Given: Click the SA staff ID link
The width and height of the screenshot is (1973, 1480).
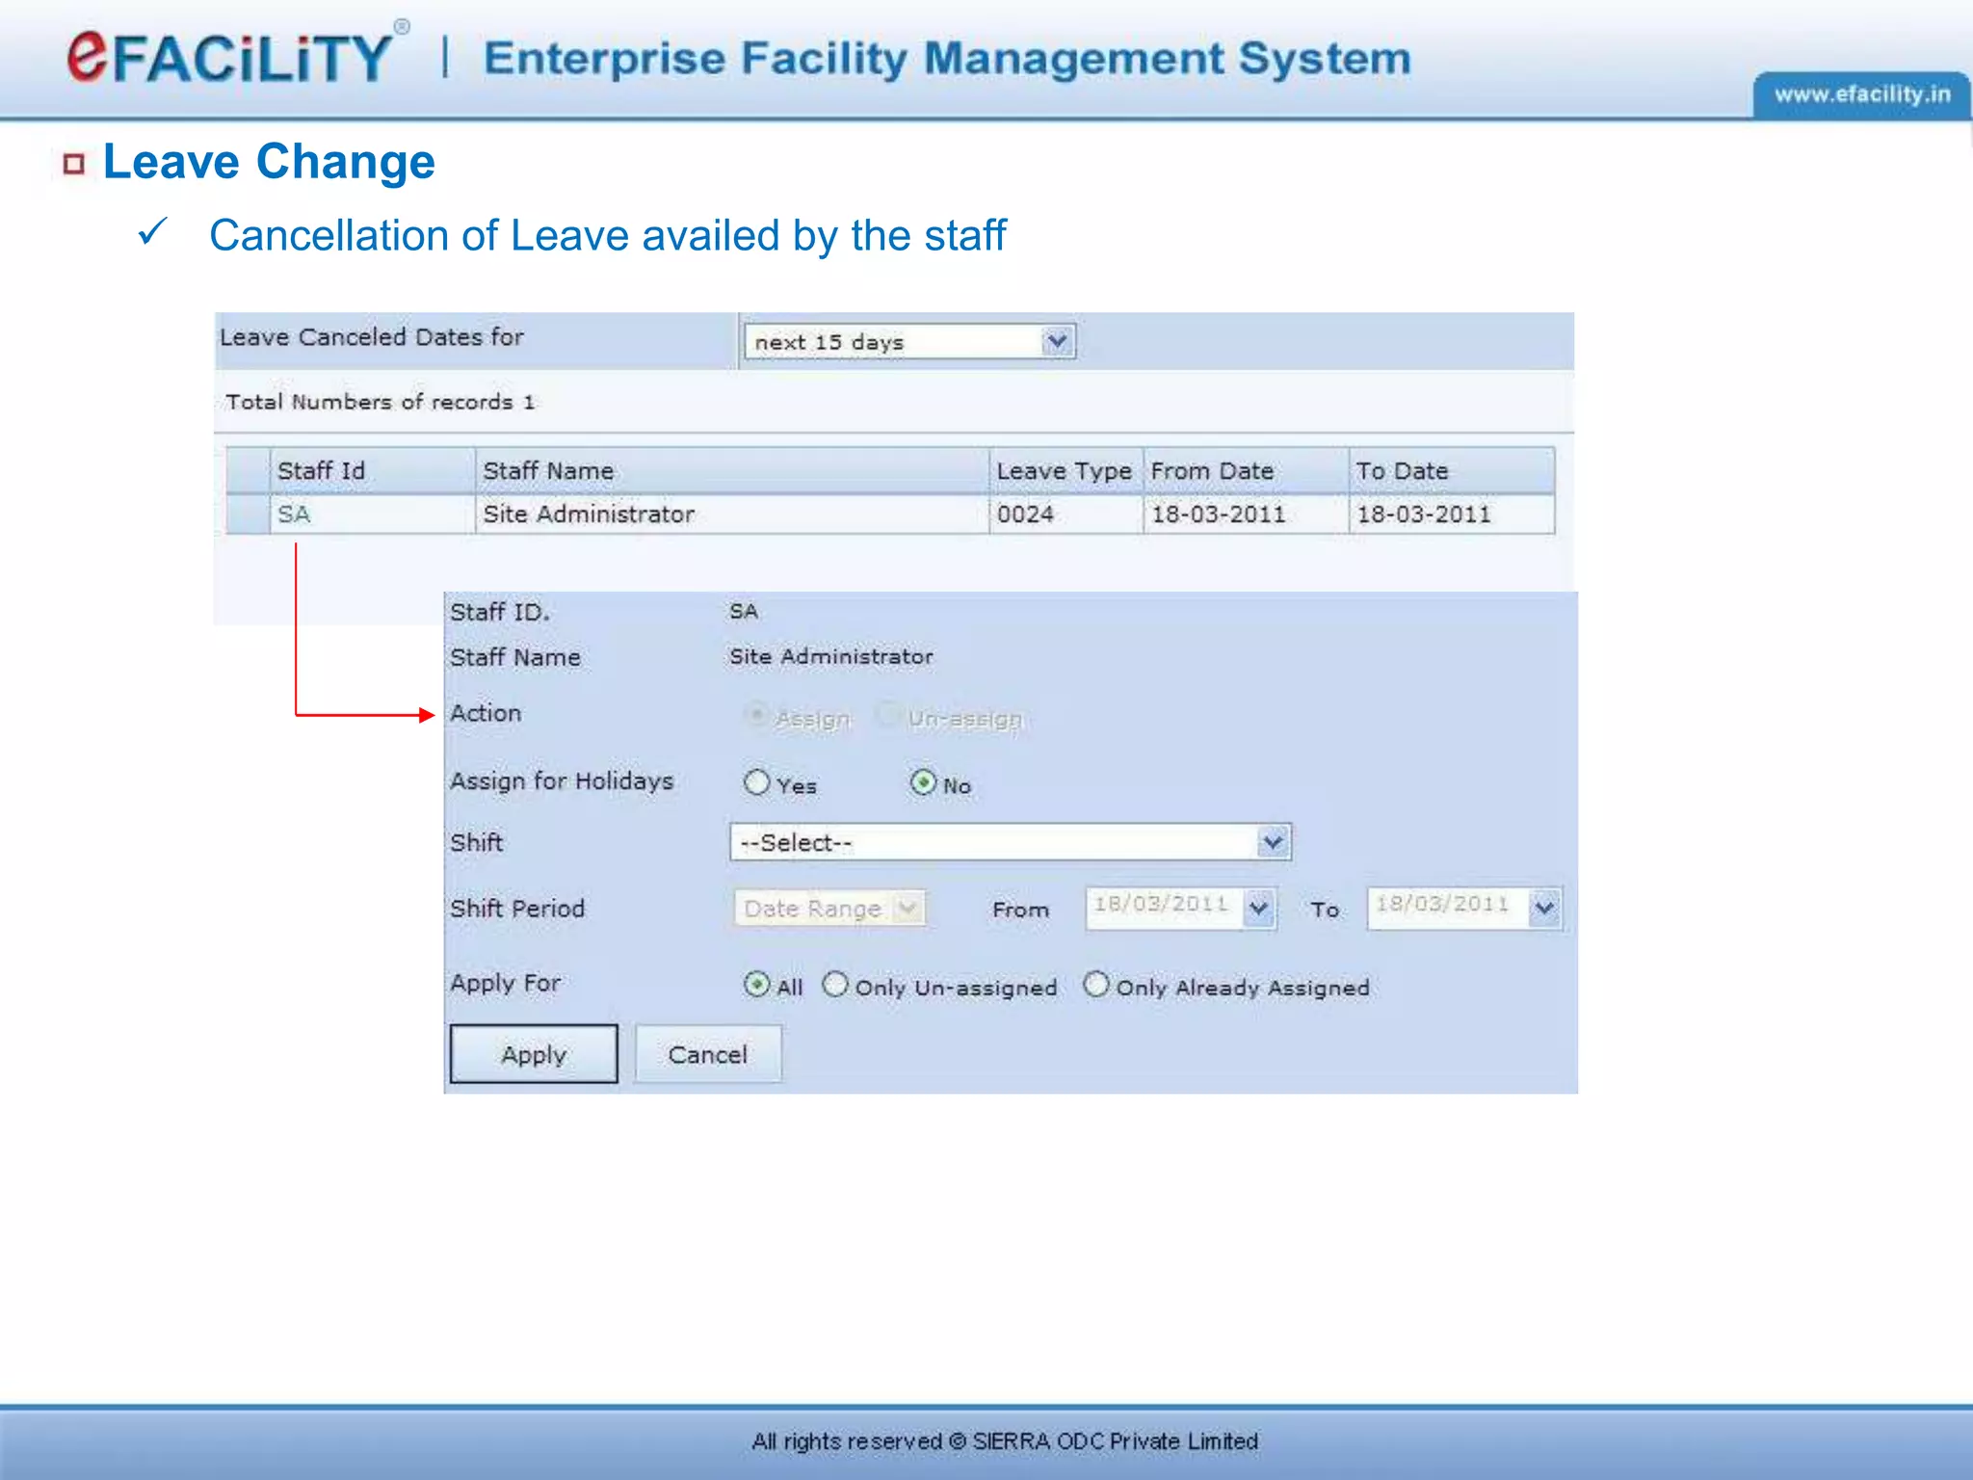Looking at the screenshot, I should pyautogui.click(x=294, y=515).
